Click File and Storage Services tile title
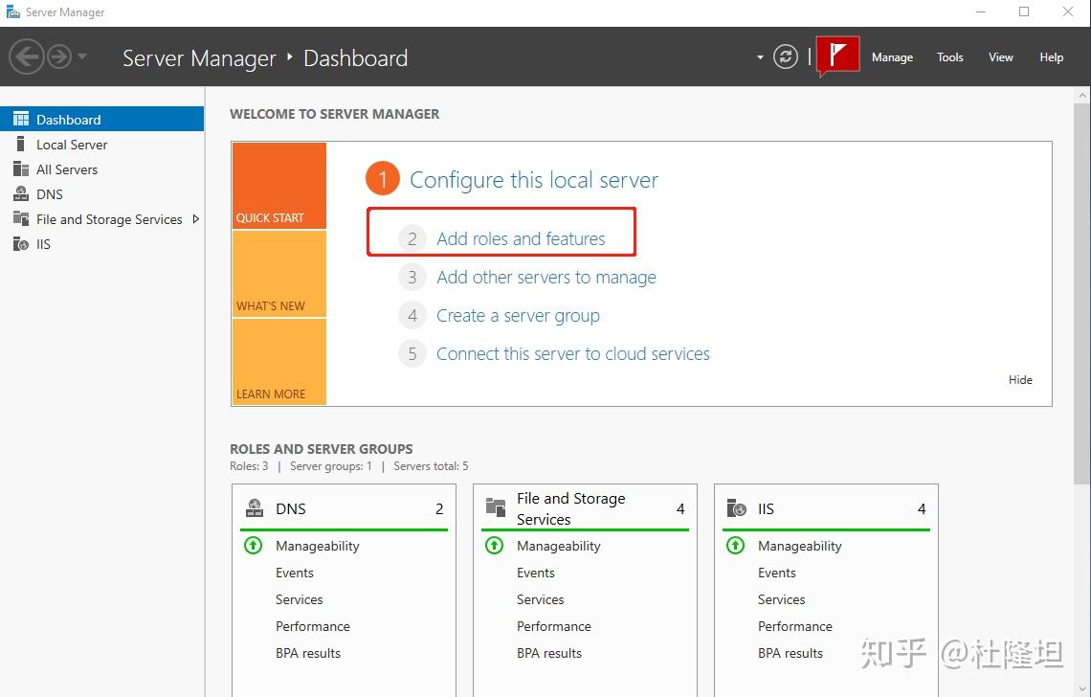The width and height of the screenshot is (1091, 697). point(570,509)
